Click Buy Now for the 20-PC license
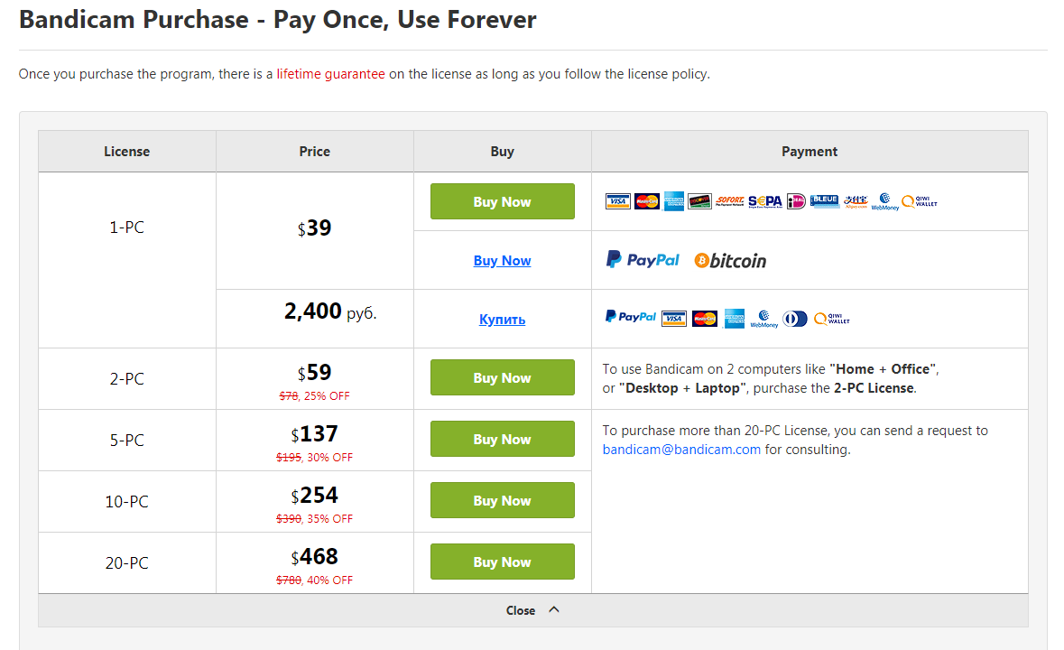The height and width of the screenshot is (650, 1064). click(x=502, y=562)
